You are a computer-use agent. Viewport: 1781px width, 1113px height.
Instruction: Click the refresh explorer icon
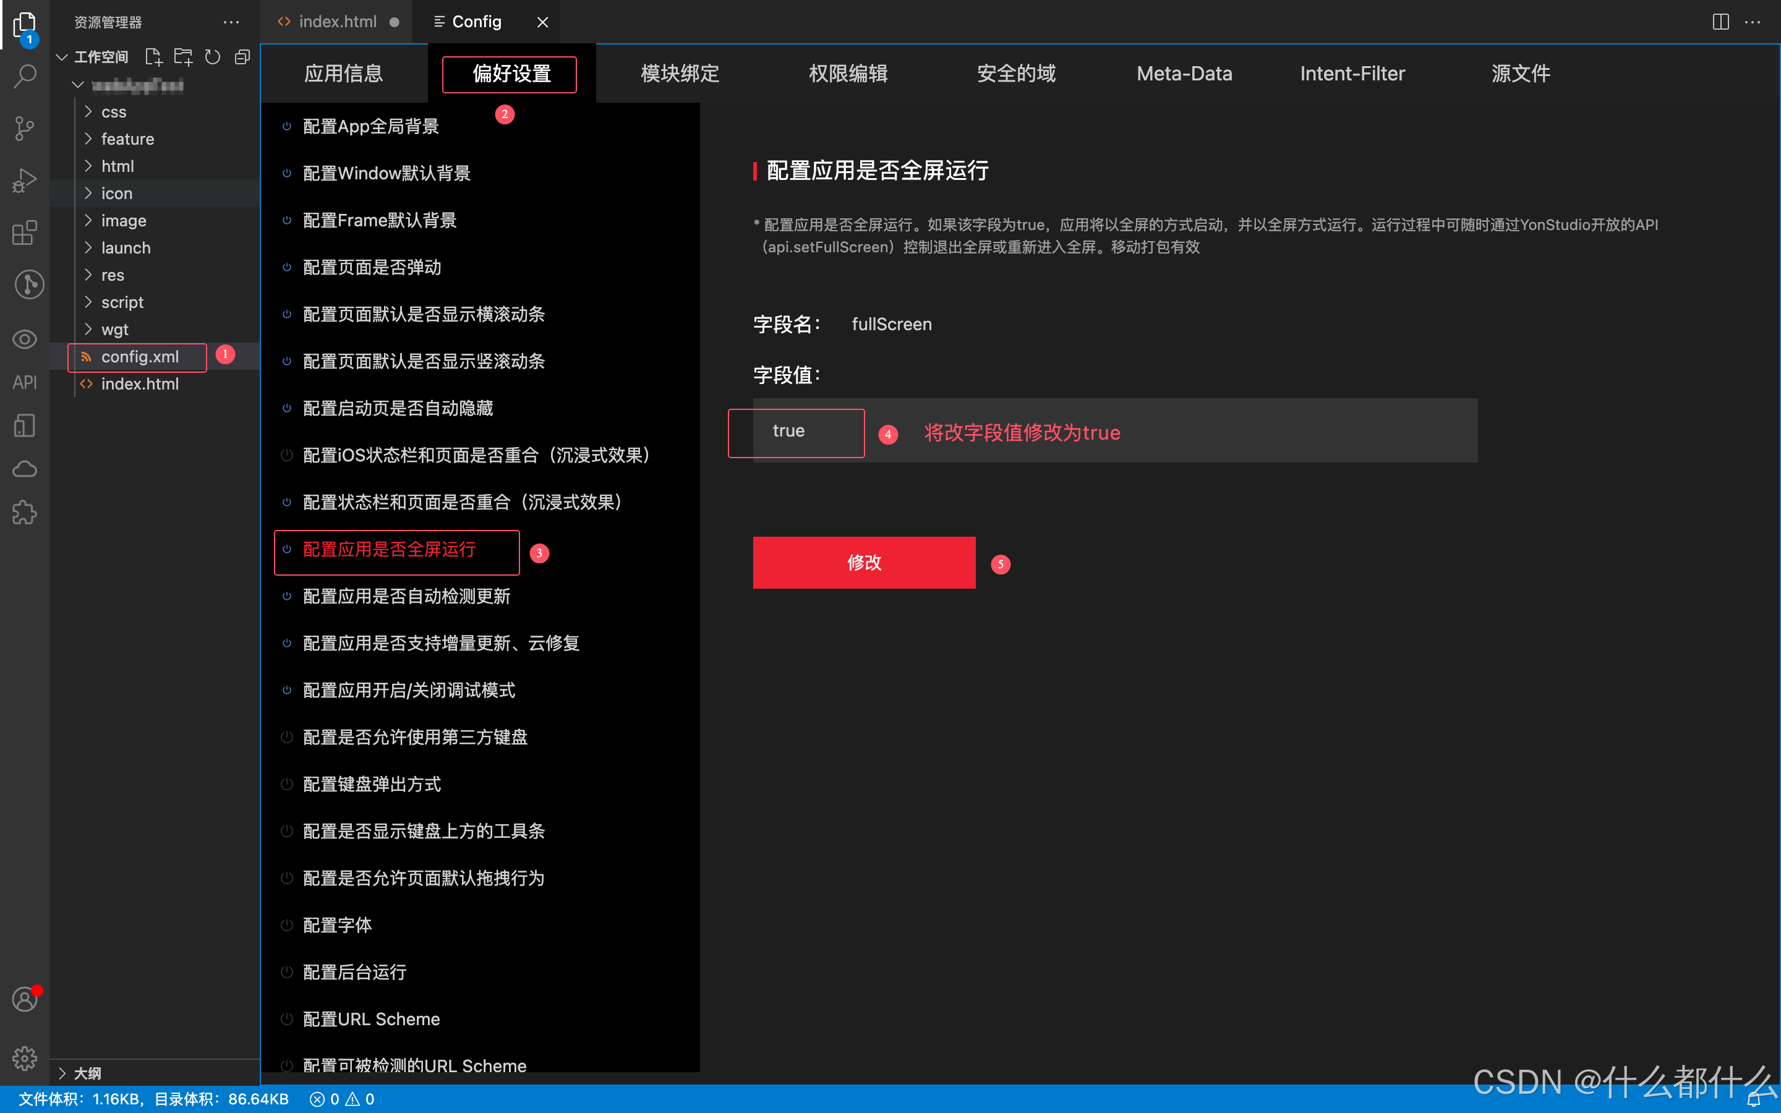213,57
